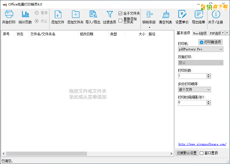Open 多份打印顺序 逐个文件 dropdown
The height and width of the screenshot is (164, 230).
[194, 89]
